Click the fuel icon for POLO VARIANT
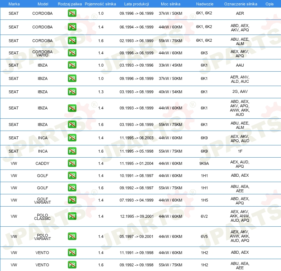 pyautogui.click(x=72, y=236)
